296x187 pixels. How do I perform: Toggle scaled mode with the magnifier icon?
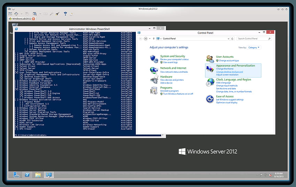click(x=34, y=14)
